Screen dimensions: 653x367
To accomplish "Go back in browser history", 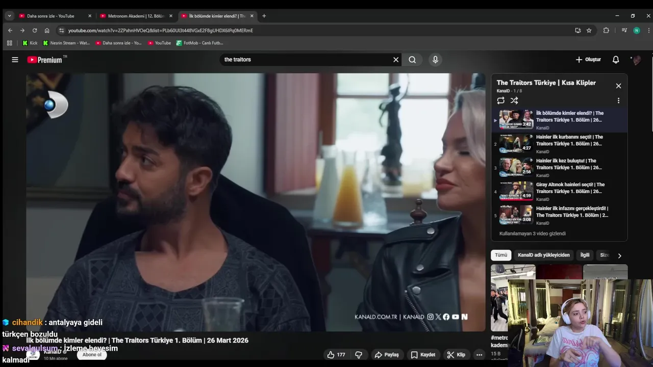I will [10, 31].
